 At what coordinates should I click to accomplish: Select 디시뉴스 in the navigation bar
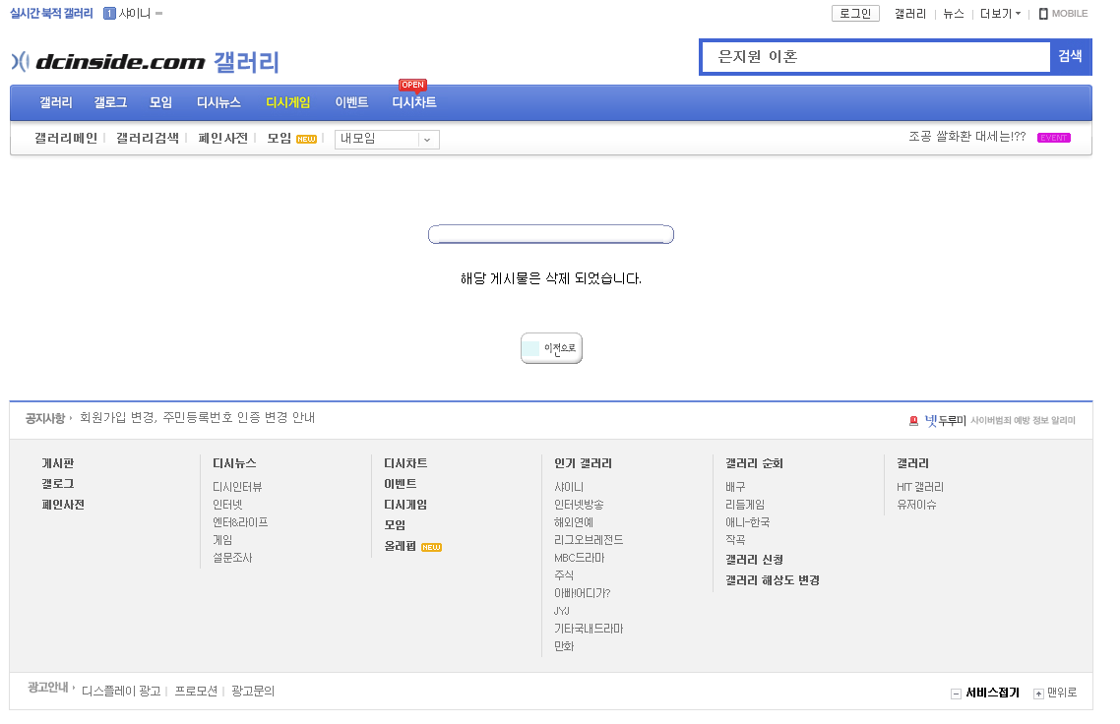tap(218, 102)
